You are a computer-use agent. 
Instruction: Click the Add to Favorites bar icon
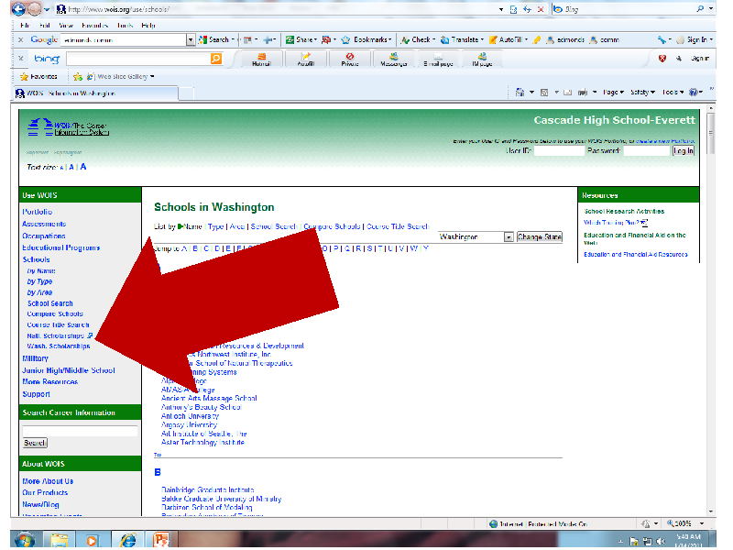(x=78, y=76)
